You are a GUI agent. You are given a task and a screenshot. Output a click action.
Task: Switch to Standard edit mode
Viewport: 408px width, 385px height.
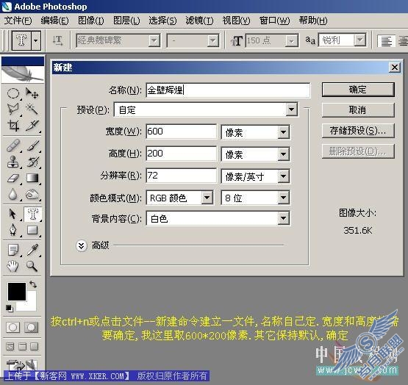click(x=12, y=327)
